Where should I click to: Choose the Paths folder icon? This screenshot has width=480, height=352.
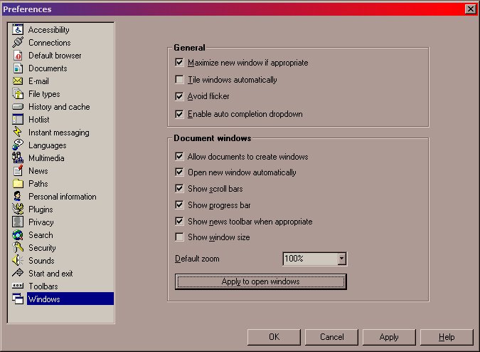[18, 184]
